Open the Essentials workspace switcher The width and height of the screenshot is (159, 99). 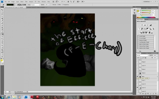(147, 2)
